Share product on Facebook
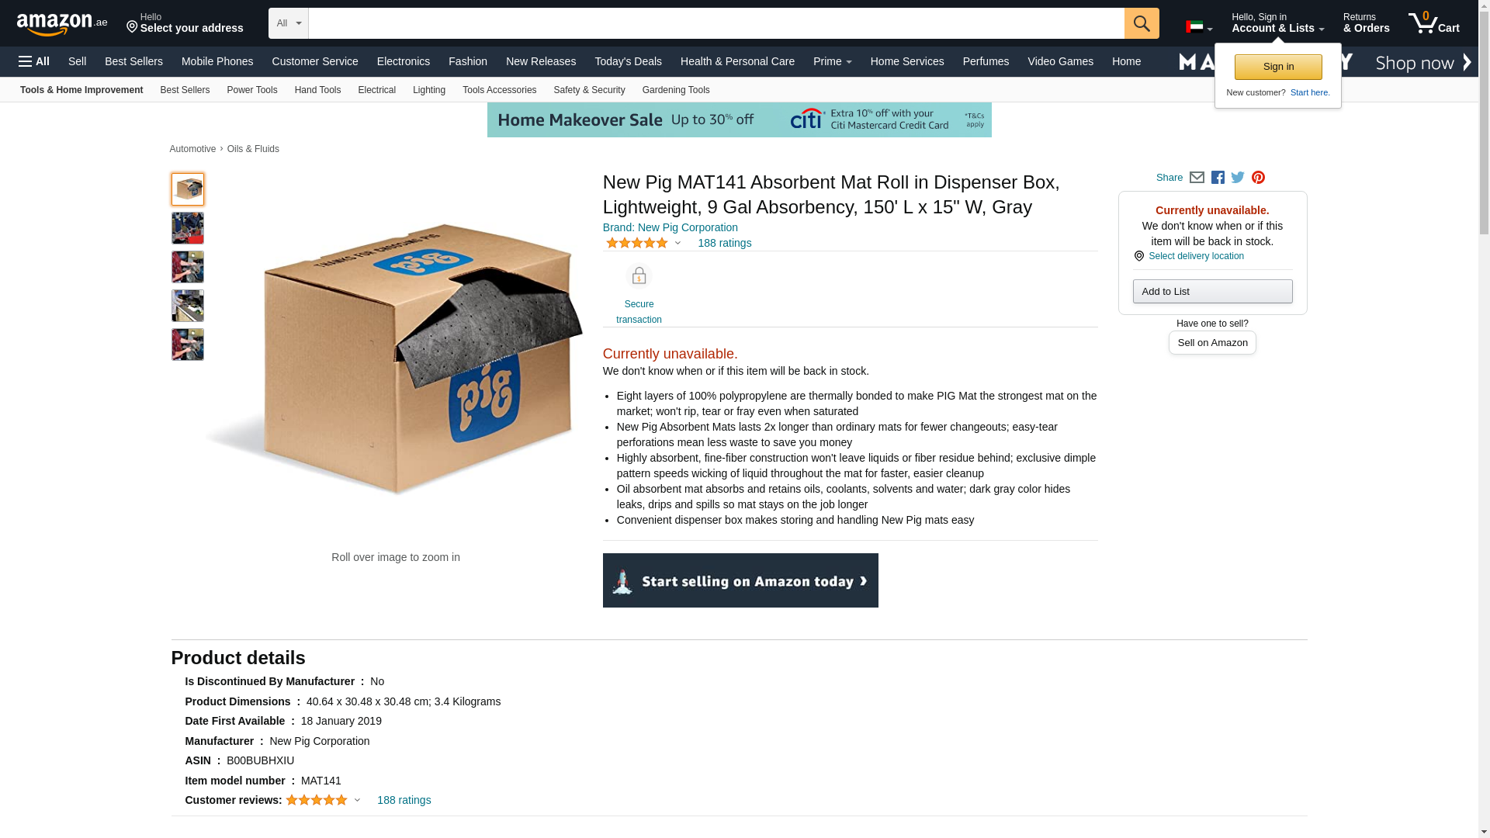1490x838 pixels. [1218, 178]
